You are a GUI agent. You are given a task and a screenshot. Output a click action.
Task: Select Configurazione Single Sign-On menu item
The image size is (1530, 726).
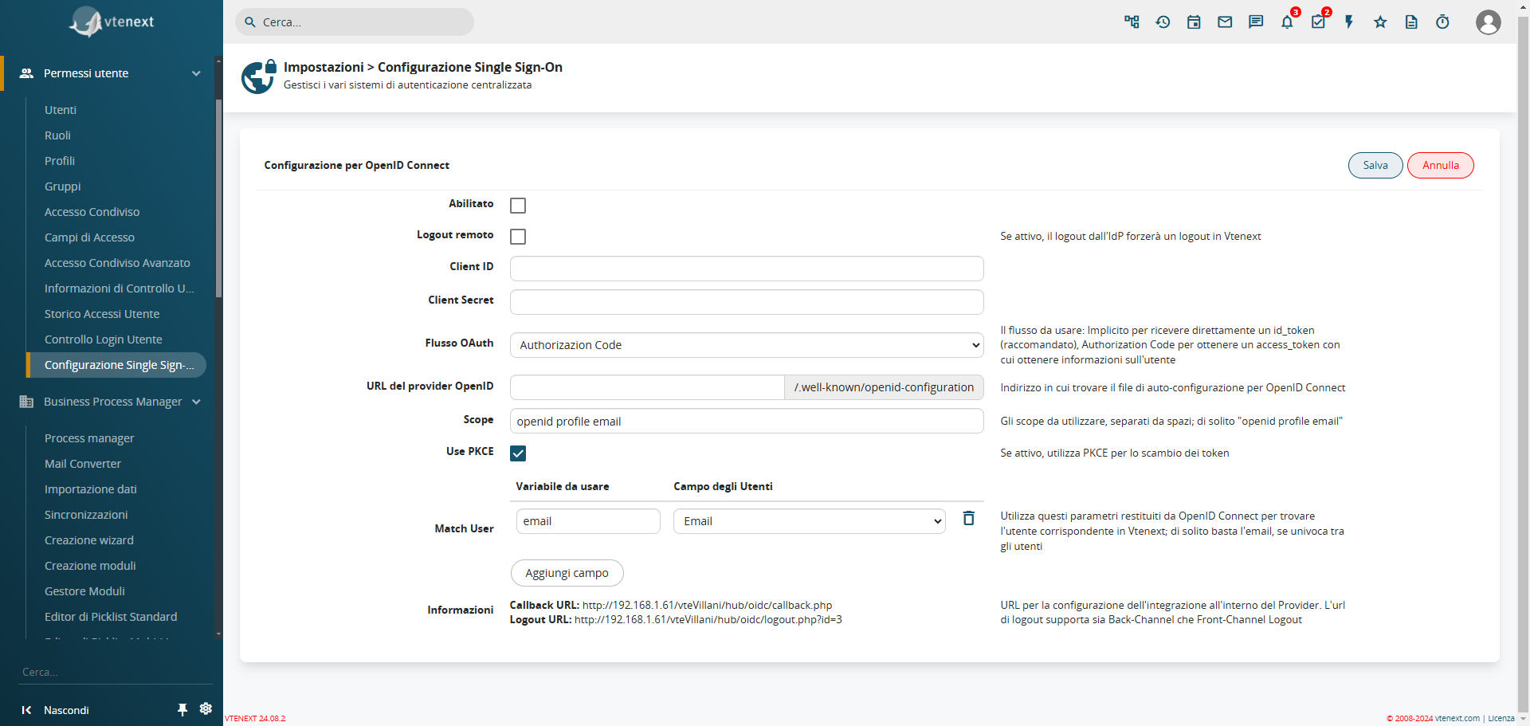[x=117, y=365]
